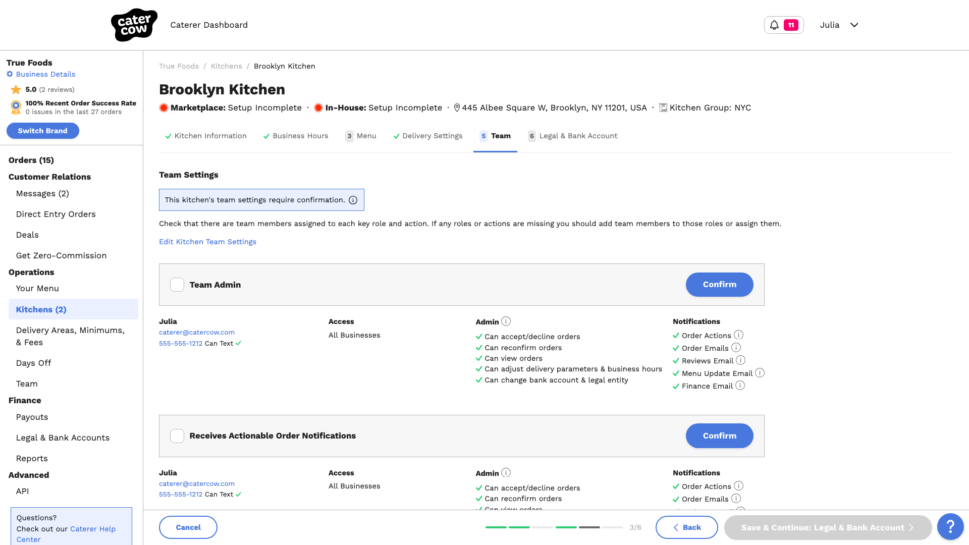Image resolution: width=969 pixels, height=545 pixels.
Task: Check the Receives Actionable Order Notifications checkbox
Action: pos(177,436)
